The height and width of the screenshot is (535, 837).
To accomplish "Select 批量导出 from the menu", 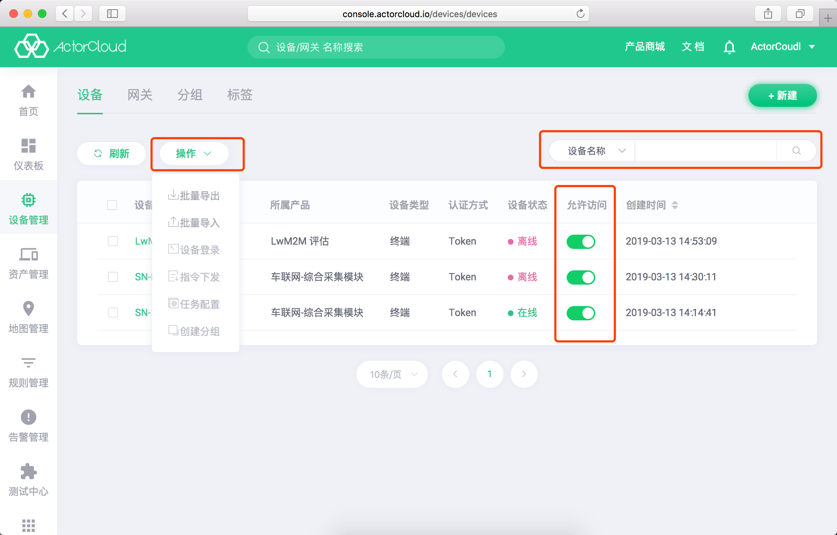I will tap(194, 195).
